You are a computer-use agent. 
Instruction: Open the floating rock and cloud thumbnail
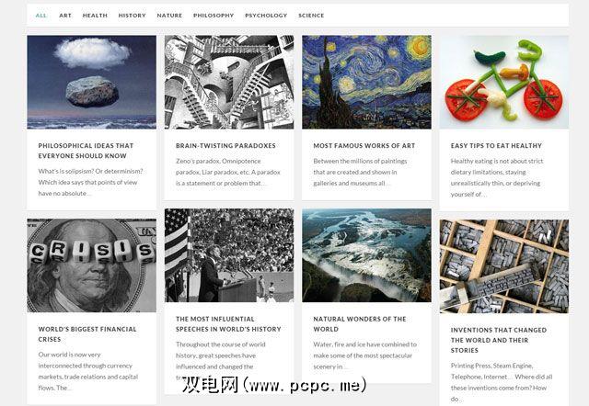[x=92, y=82]
